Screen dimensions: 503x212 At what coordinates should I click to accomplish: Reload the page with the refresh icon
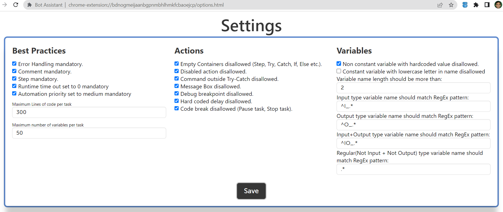[16, 5]
